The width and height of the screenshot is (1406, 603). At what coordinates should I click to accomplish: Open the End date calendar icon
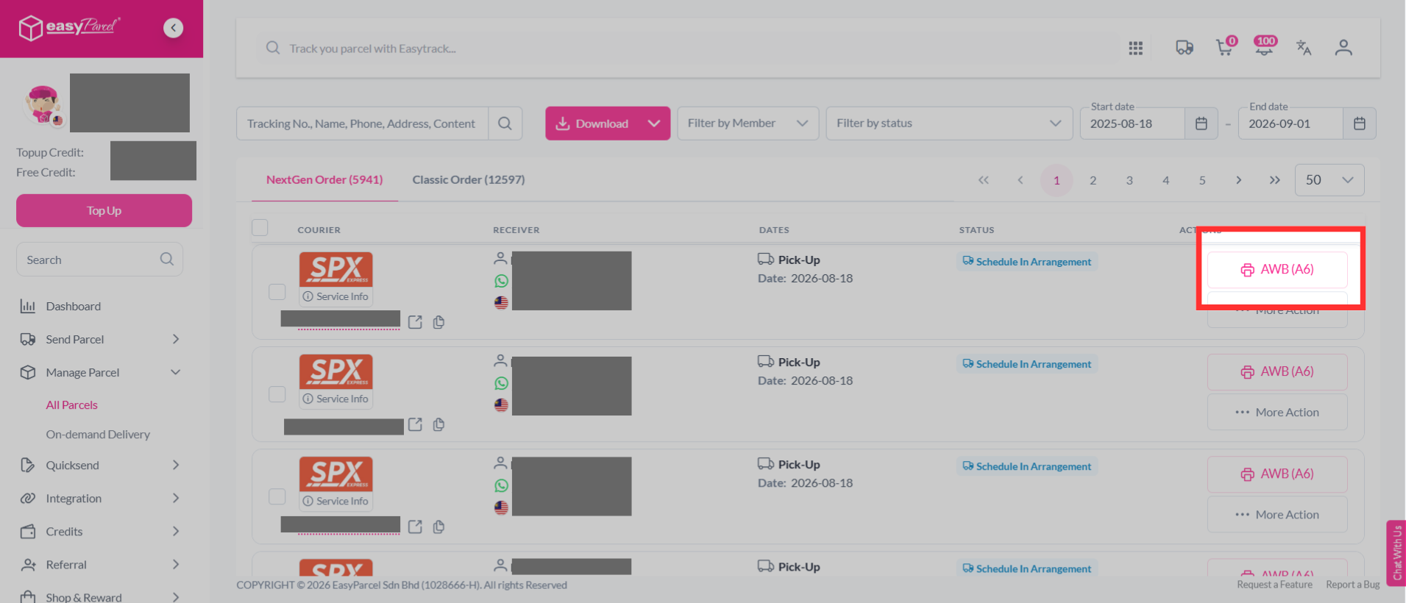(1360, 124)
